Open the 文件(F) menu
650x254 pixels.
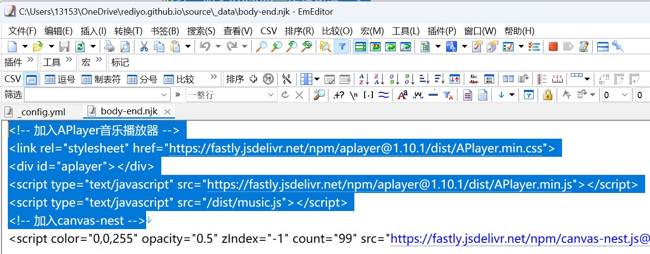[22, 31]
